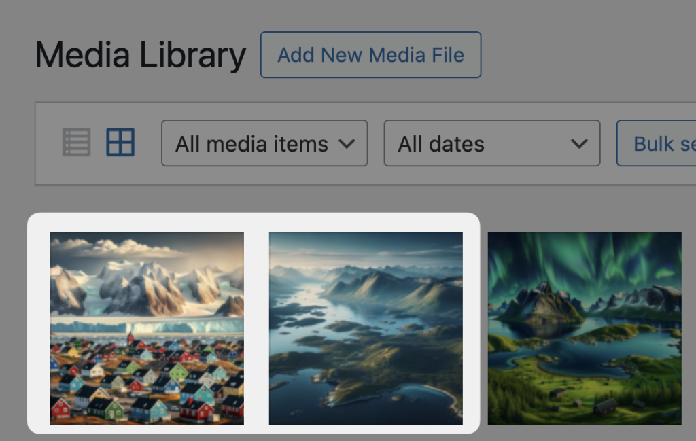Click the Add New Media File button

(x=370, y=55)
